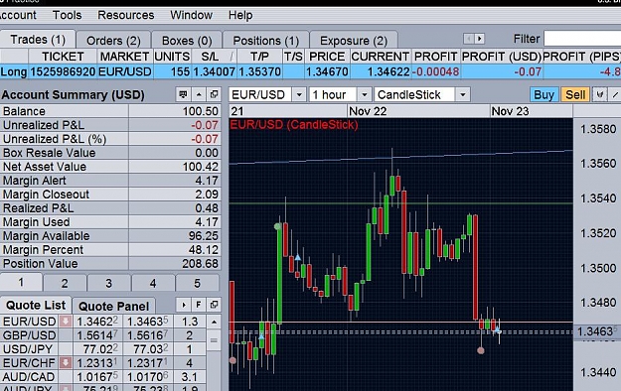
Task: Click the chart indicator tool icon next to Sell
Action: point(600,95)
